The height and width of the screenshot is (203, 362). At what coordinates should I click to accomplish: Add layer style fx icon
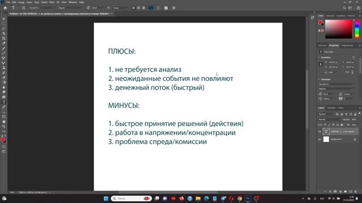click(x=330, y=192)
